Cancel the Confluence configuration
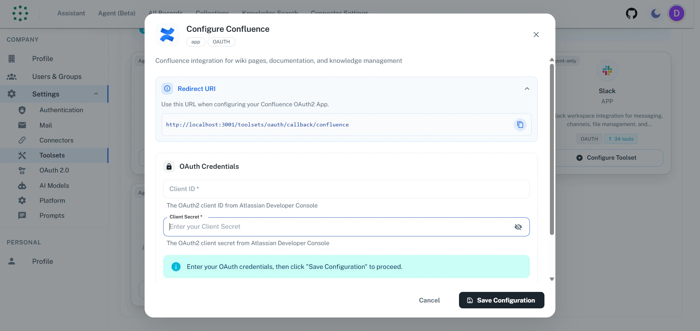The width and height of the screenshot is (700, 331). pyautogui.click(x=429, y=300)
